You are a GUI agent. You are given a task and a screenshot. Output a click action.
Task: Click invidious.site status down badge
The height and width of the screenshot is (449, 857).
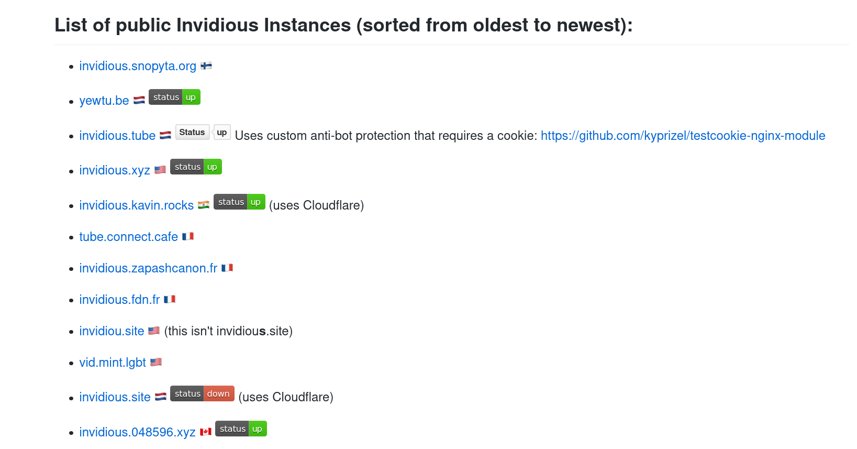click(202, 394)
